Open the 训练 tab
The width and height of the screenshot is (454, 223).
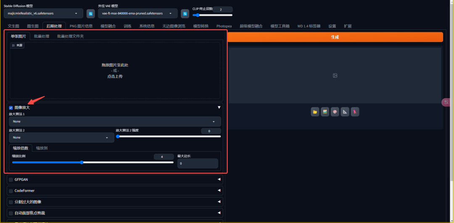[x=128, y=26]
